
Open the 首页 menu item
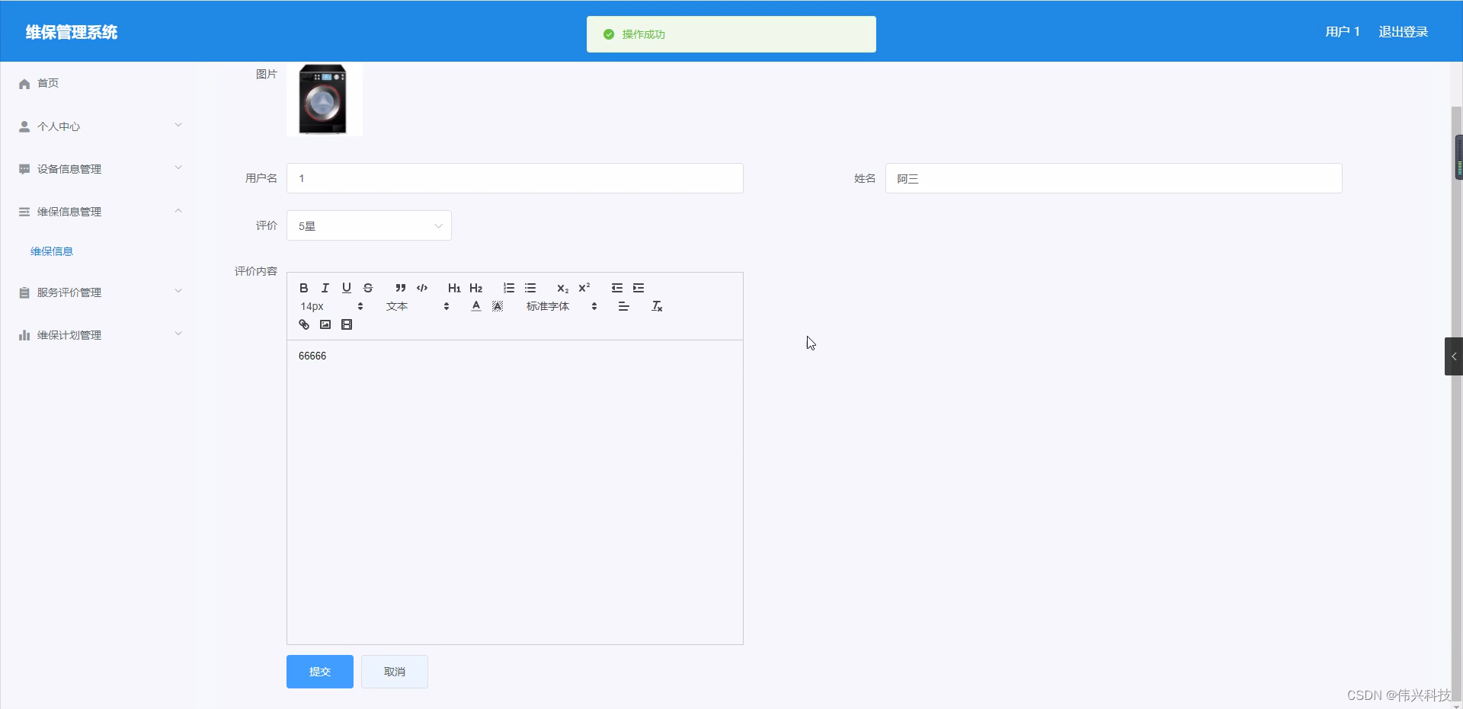click(x=47, y=83)
